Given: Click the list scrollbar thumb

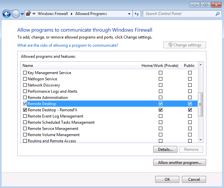Looking at the screenshot, I should tap(200, 104).
